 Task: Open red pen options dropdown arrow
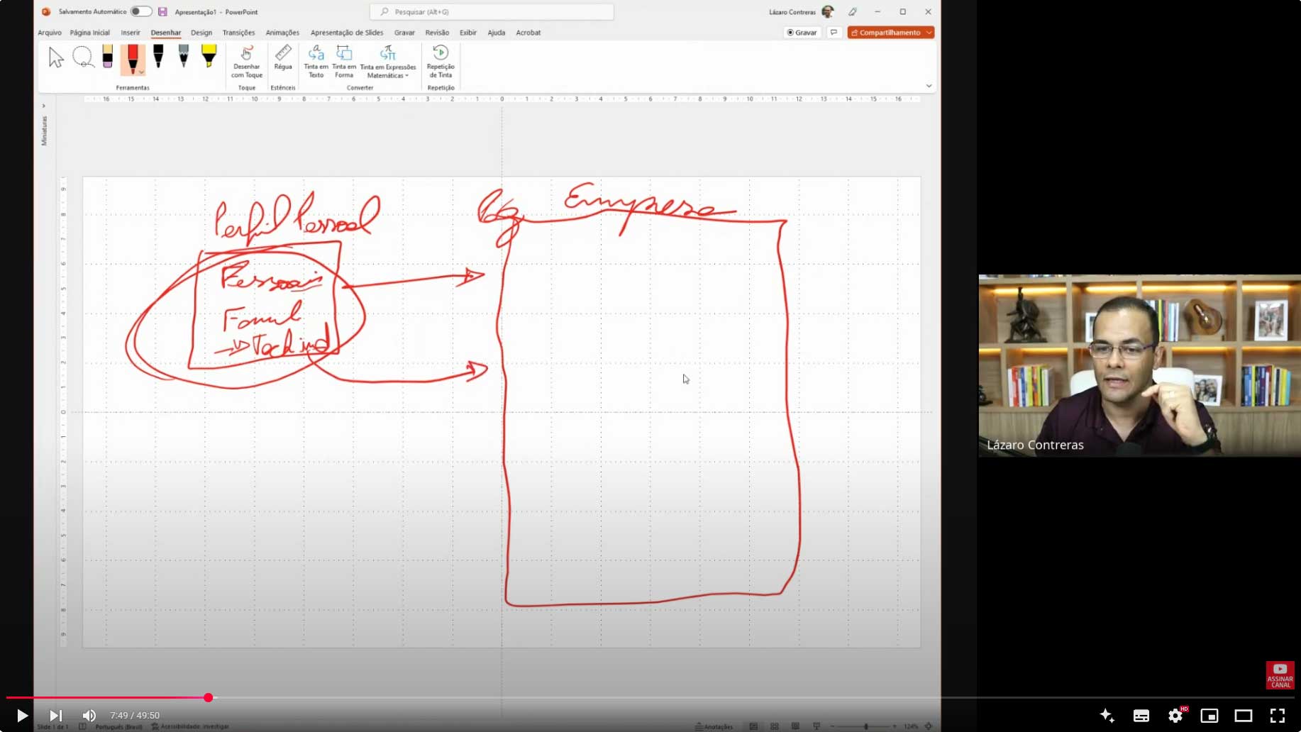tap(141, 72)
